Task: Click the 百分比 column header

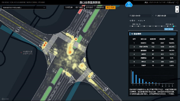Action: (172, 39)
